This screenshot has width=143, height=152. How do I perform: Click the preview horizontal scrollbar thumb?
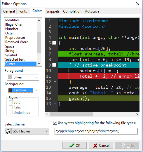[71, 114]
